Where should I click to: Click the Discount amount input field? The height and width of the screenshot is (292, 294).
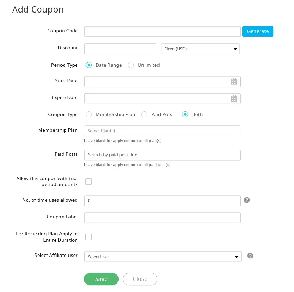[x=120, y=49]
